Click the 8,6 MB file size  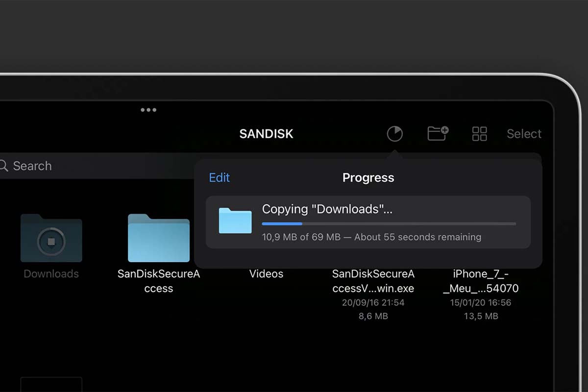coord(373,317)
